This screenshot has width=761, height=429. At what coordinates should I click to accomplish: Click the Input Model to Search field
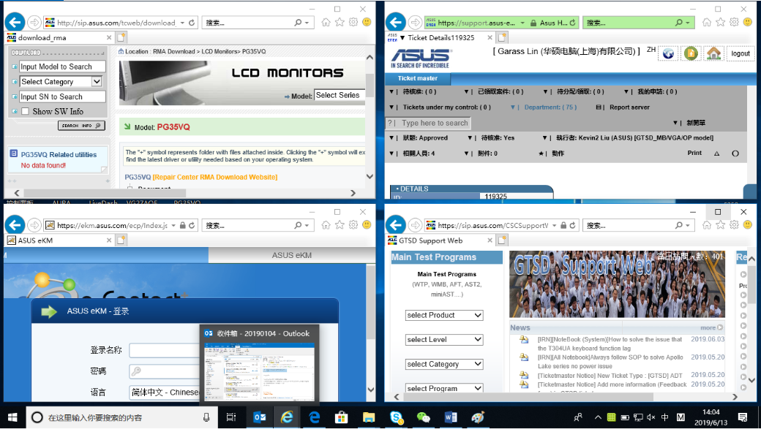[x=62, y=67]
